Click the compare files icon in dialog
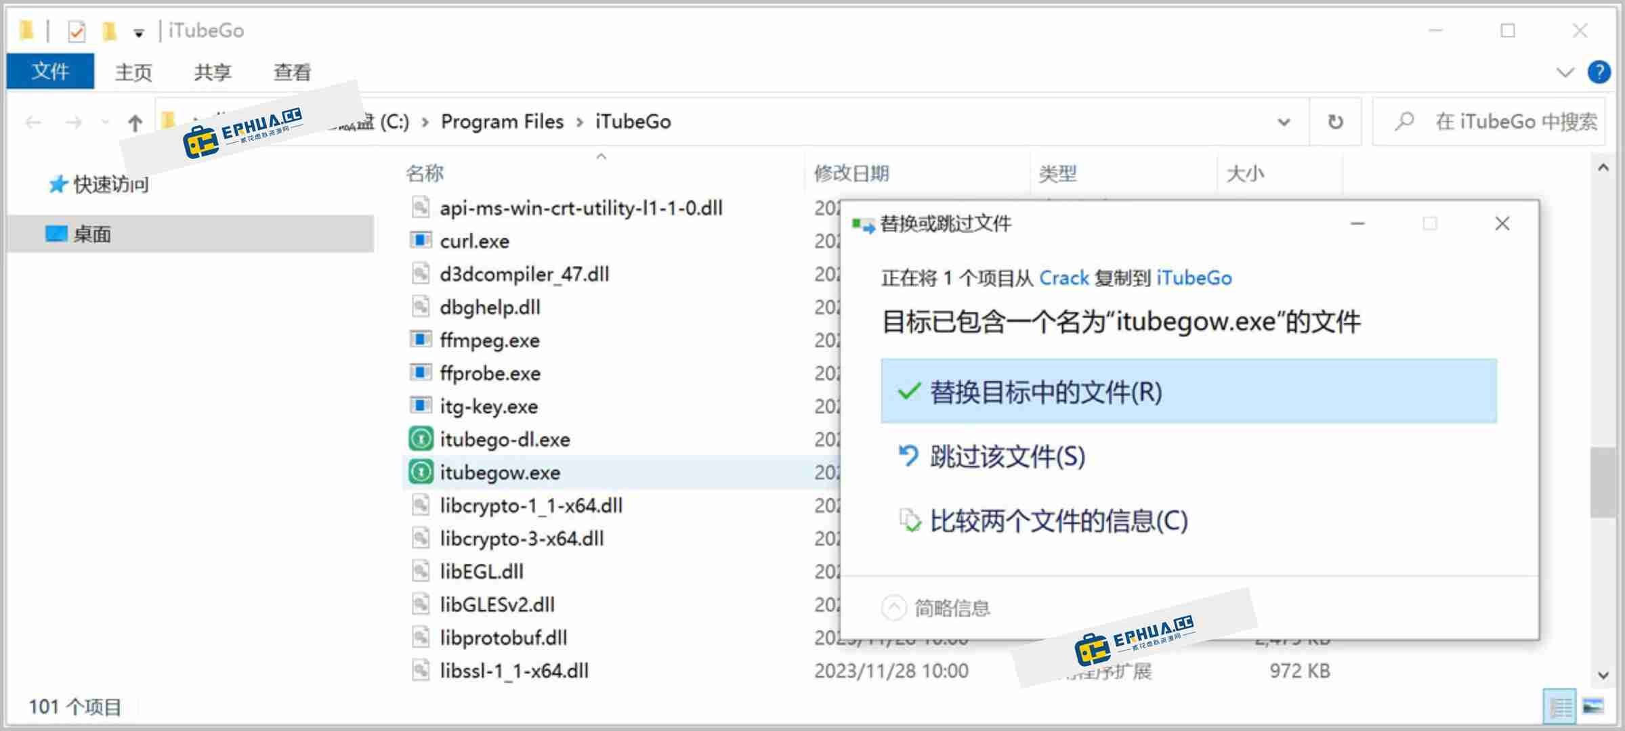Screen dimensions: 1625x731 [x=910, y=520]
